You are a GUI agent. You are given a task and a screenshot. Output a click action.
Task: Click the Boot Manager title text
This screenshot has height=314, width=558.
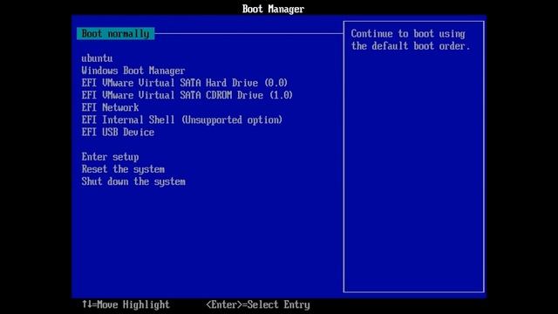click(x=273, y=9)
